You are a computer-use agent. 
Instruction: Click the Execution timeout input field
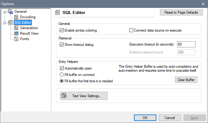pyautogui.click(x=186, y=44)
